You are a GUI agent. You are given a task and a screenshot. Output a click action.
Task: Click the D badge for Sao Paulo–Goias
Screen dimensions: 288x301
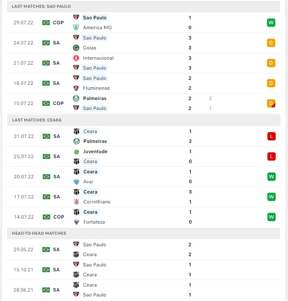click(271, 43)
